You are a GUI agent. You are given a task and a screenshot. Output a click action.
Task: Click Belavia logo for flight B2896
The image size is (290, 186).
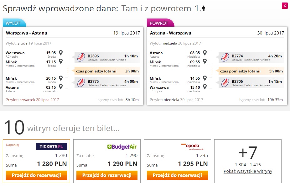click(x=81, y=57)
